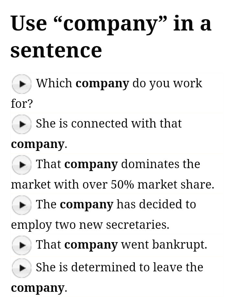Image resolution: width=233 pixels, height=297 pixels.
Task: Play the "She is connected with that company" sentence
Action: [x=21, y=124]
